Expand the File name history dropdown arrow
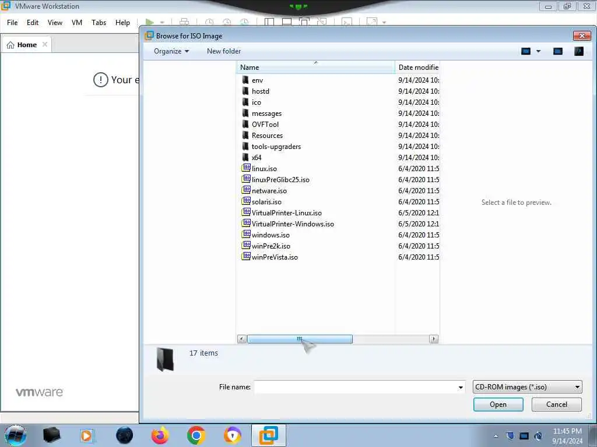Viewport: 597px width, 447px height. click(x=461, y=387)
